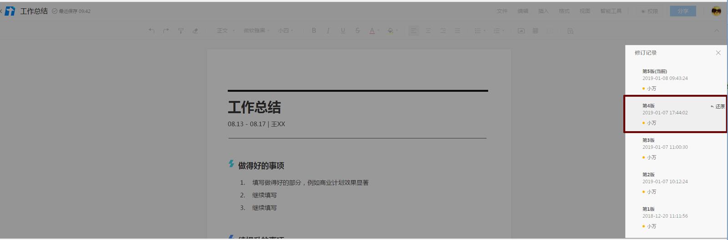Screen dimensions: 728x240
Task: Open the 小四 font size dropdown
Action: click(x=285, y=31)
